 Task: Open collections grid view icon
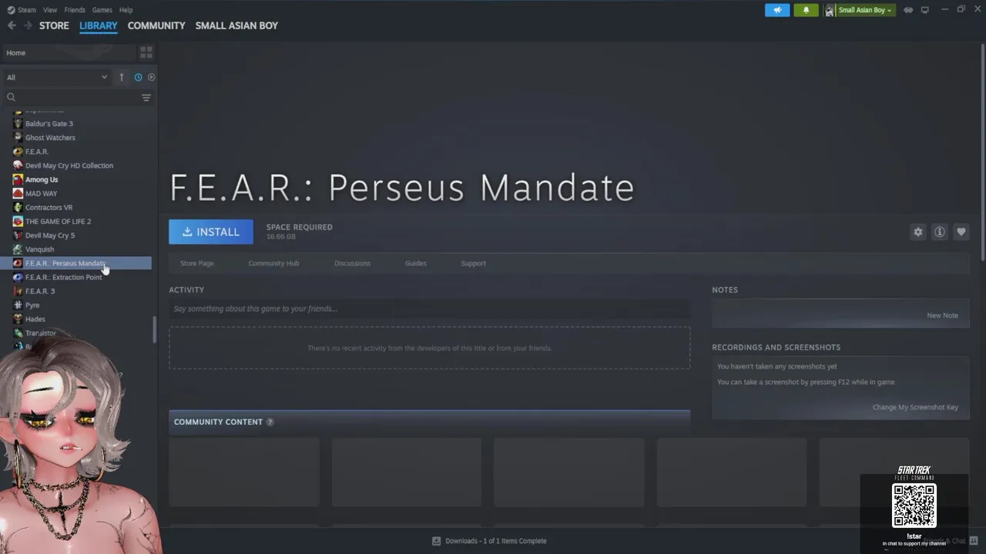(146, 52)
